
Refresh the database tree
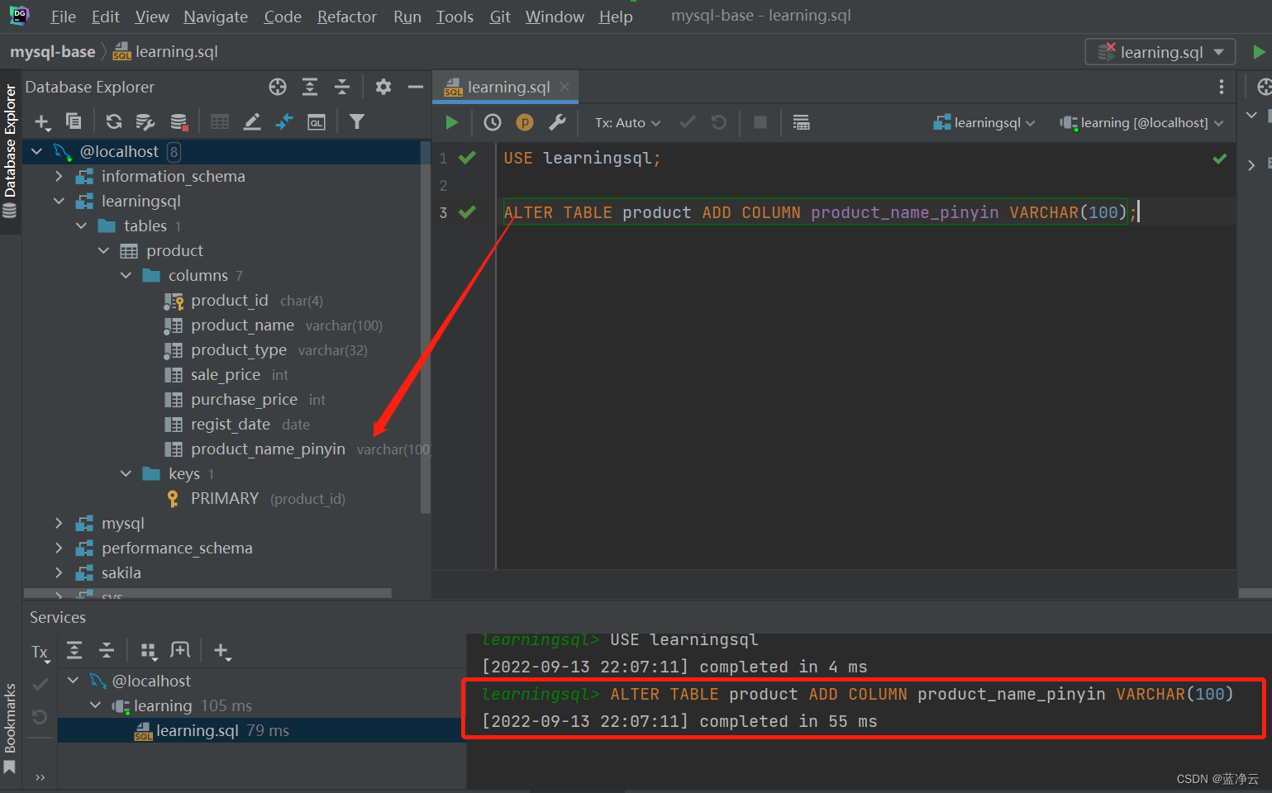(114, 121)
